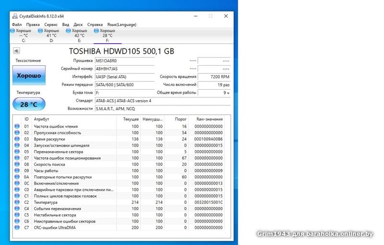Screen dimensions: 384x245
Task: Open the Диск menu
Action: pyautogui.click(x=78, y=24)
